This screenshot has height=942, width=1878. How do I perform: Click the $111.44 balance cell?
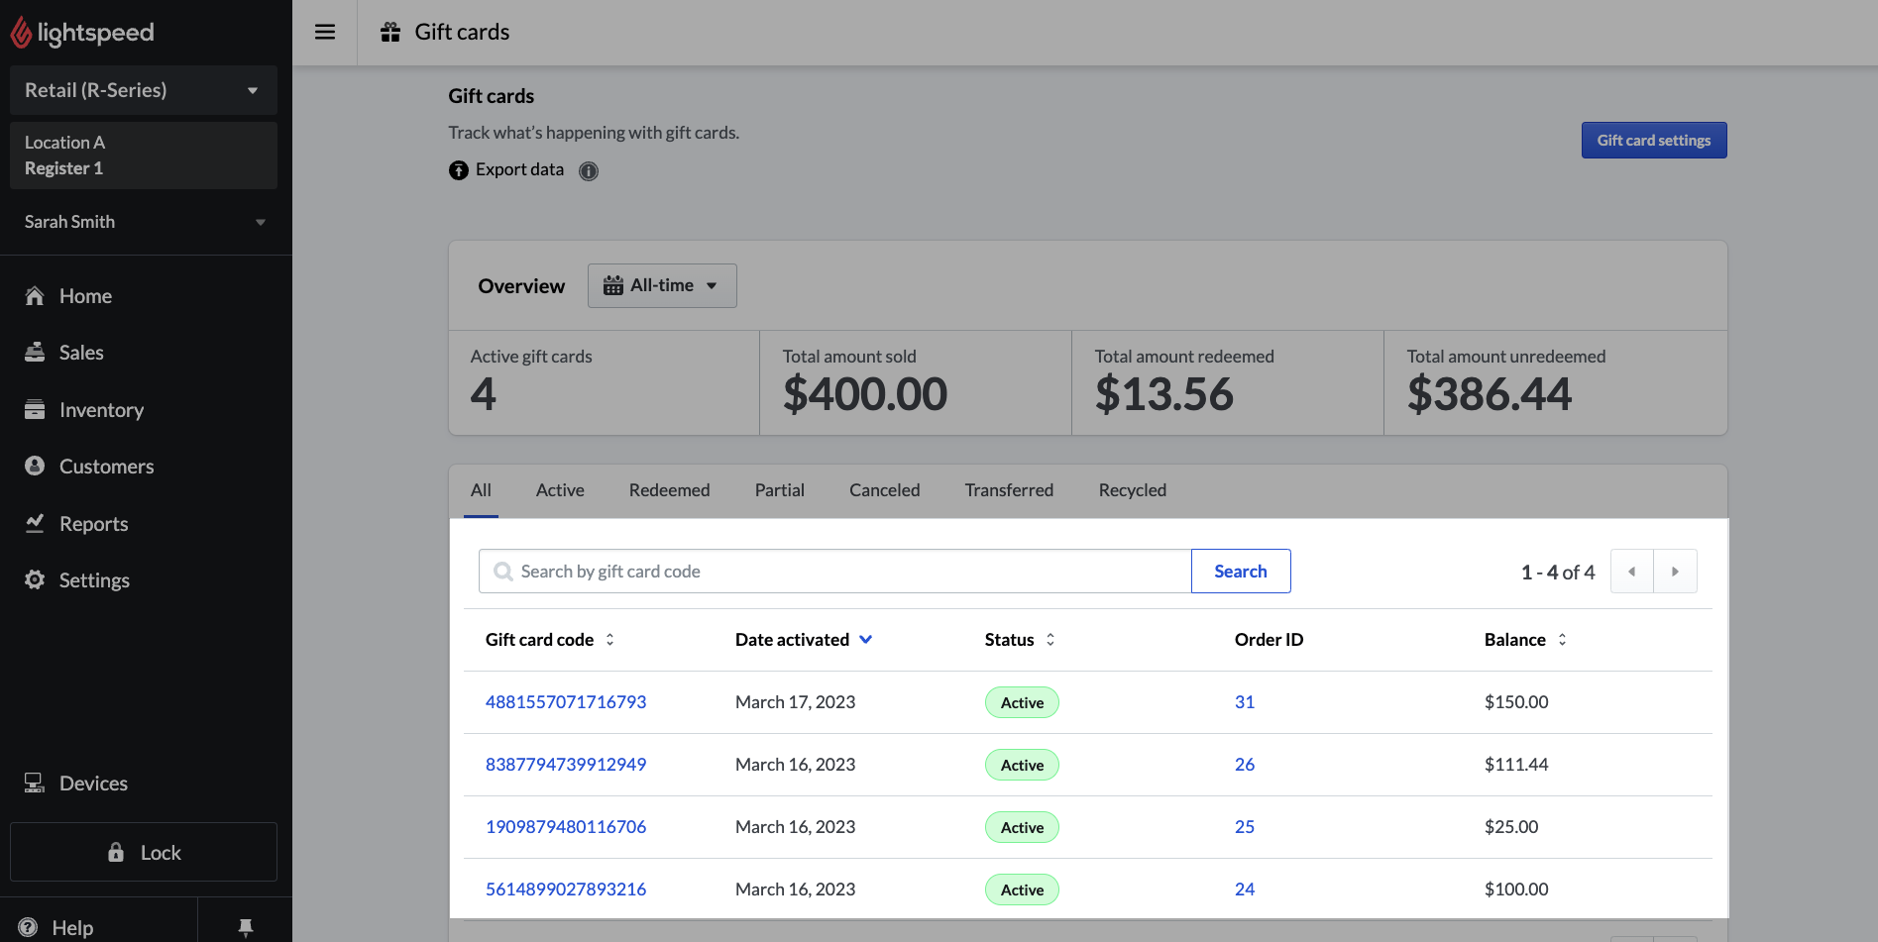click(x=1516, y=765)
